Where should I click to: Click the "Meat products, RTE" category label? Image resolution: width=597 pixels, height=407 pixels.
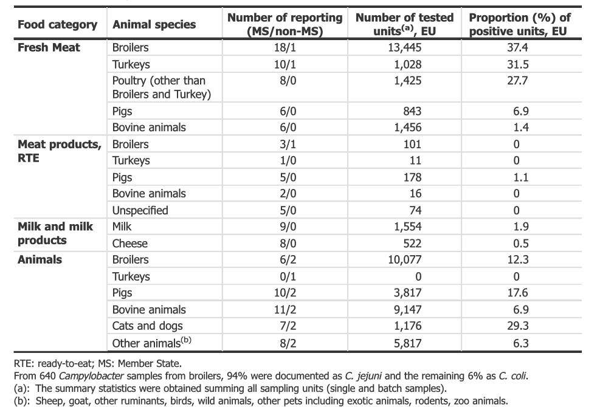pyautogui.click(x=60, y=152)
